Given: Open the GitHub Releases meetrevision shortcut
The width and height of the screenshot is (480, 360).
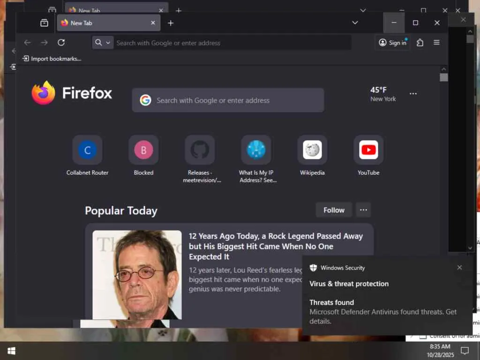Looking at the screenshot, I should (x=200, y=159).
